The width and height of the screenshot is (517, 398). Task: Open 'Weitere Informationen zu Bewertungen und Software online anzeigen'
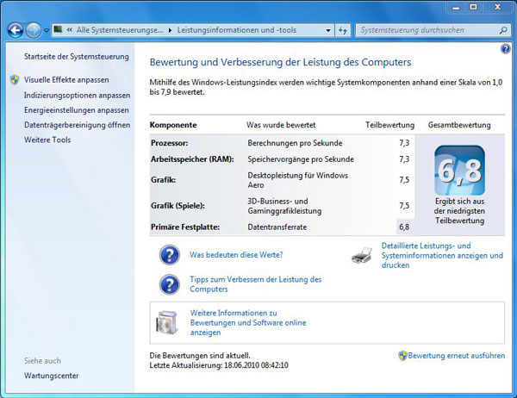tap(248, 322)
